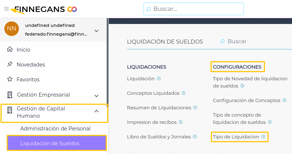Open Novedades from the sidebar
292x154 pixels.
(x=30, y=65)
